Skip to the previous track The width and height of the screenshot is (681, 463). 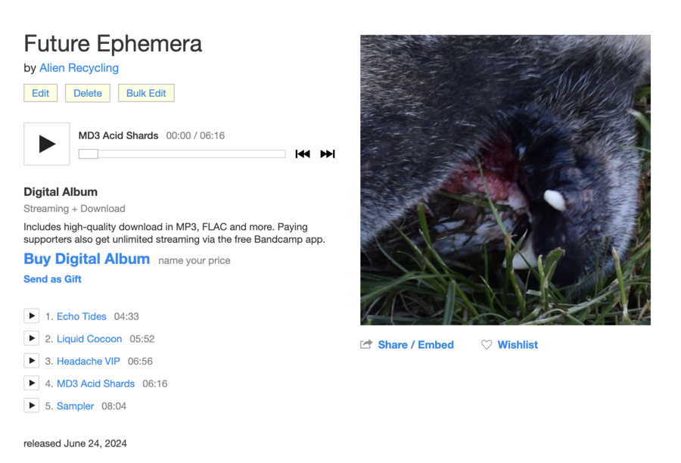(303, 154)
